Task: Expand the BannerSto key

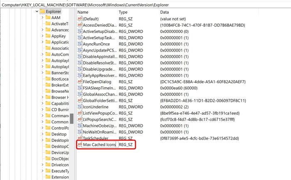Action: pyautogui.click(x=42, y=73)
